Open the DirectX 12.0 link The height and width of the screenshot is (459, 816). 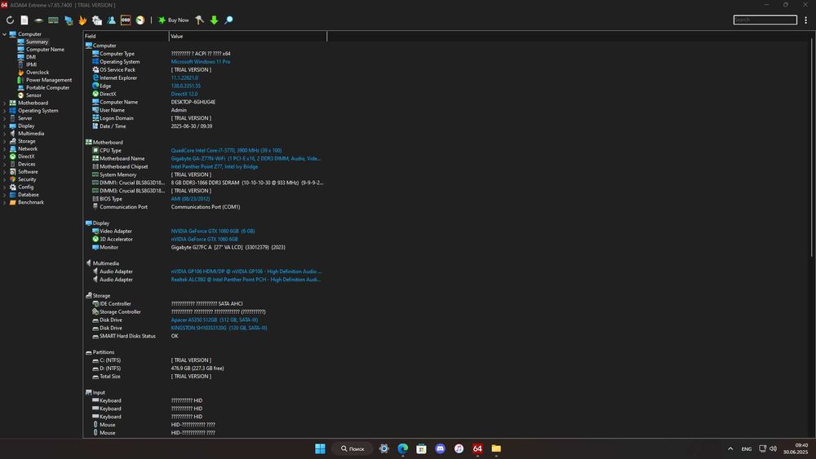pos(184,94)
